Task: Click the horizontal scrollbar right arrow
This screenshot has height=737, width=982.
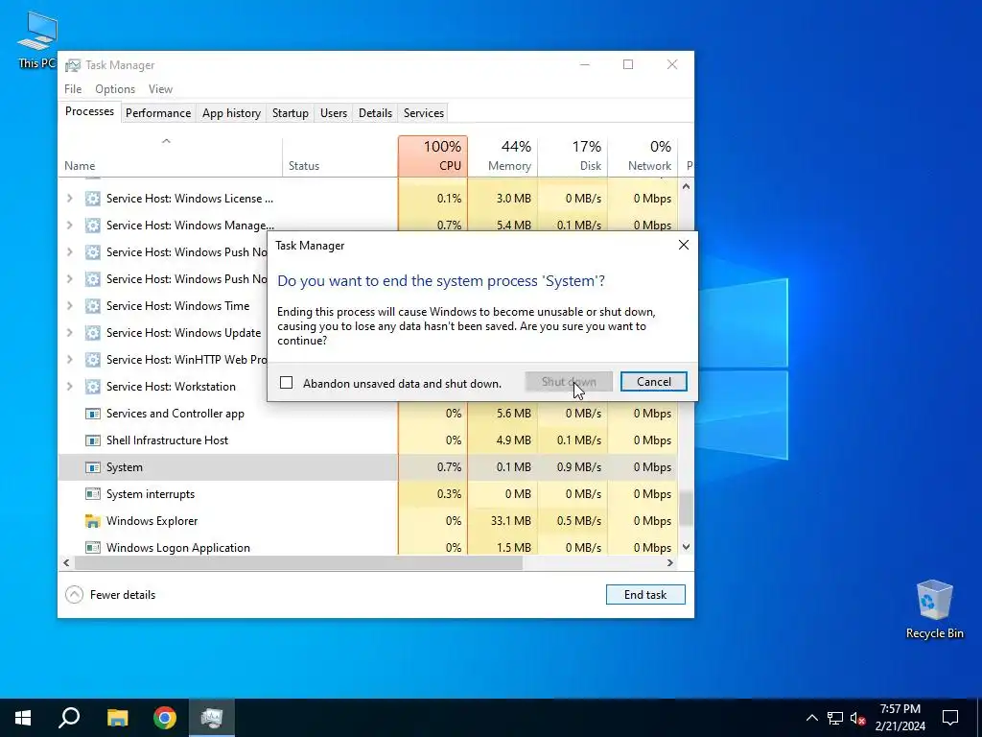Action: (x=670, y=562)
